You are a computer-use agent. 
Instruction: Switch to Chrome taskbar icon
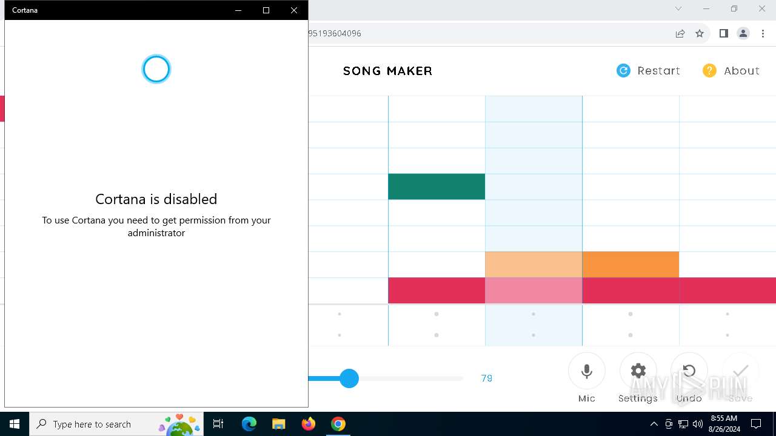[338, 424]
